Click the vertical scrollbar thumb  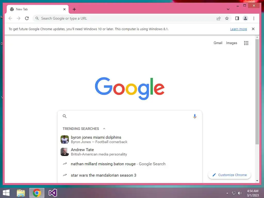click(257, 92)
